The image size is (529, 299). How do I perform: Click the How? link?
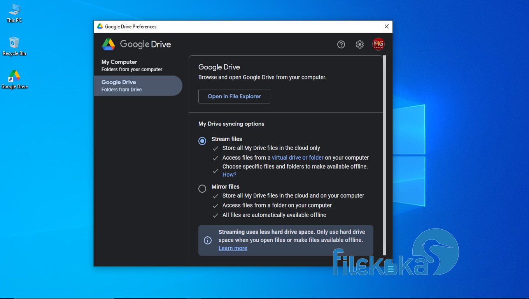[x=229, y=175]
